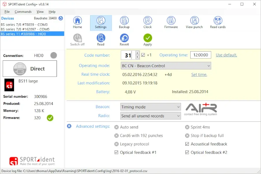
Task: Open the Commands menu
Action: point(23,12)
